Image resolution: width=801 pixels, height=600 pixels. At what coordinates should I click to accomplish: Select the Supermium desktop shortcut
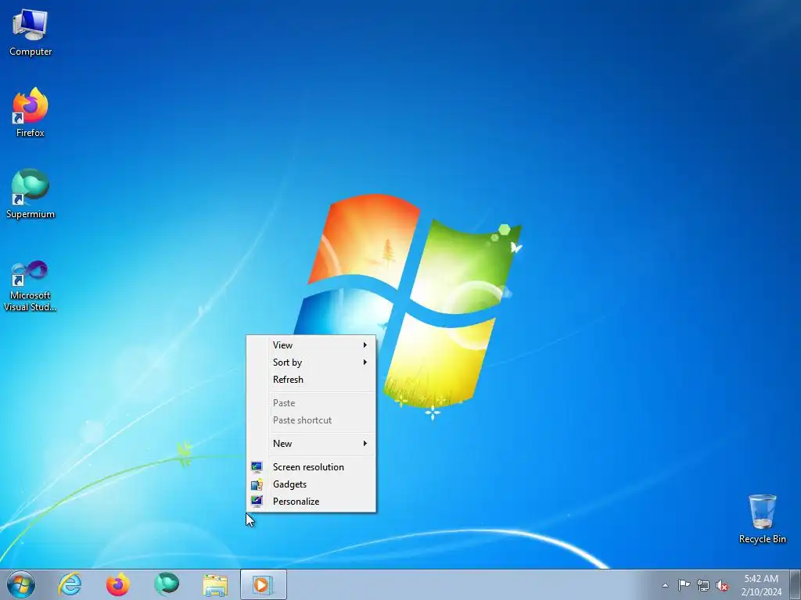tap(31, 194)
